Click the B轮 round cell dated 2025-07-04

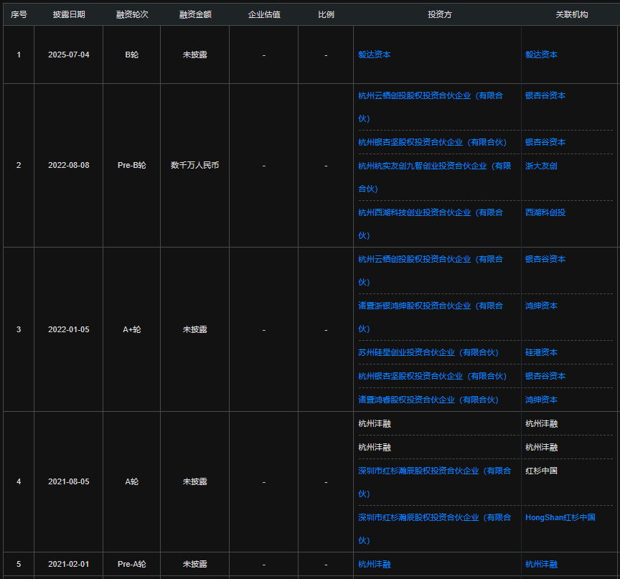coord(131,55)
